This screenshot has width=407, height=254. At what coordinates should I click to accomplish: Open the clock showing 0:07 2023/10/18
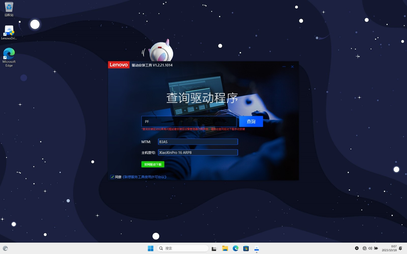point(389,248)
